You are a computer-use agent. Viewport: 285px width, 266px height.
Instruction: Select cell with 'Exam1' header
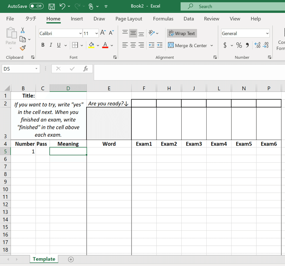[144, 144]
